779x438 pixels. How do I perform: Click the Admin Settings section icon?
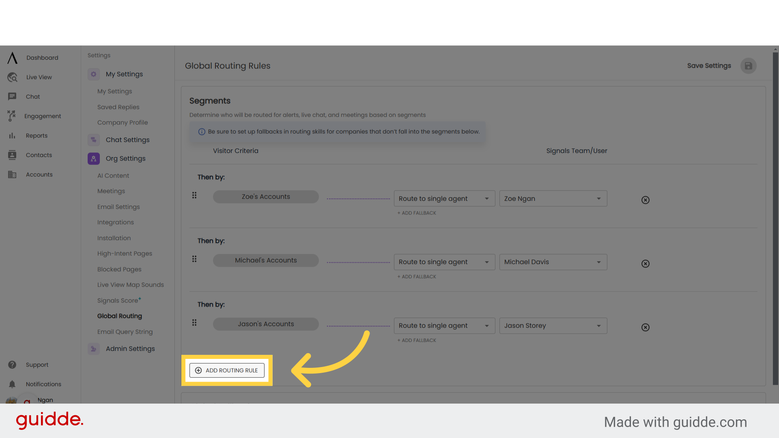tap(94, 349)
